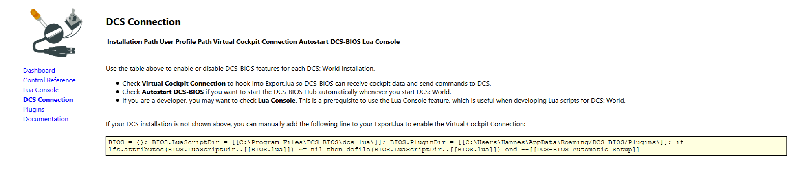Click the Installation Path column header
793x172 pixels.
click(132, 42)
